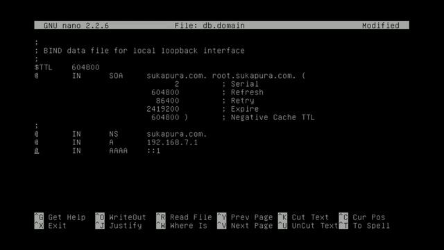Click 'IN' on the A record line

(76, 142)
